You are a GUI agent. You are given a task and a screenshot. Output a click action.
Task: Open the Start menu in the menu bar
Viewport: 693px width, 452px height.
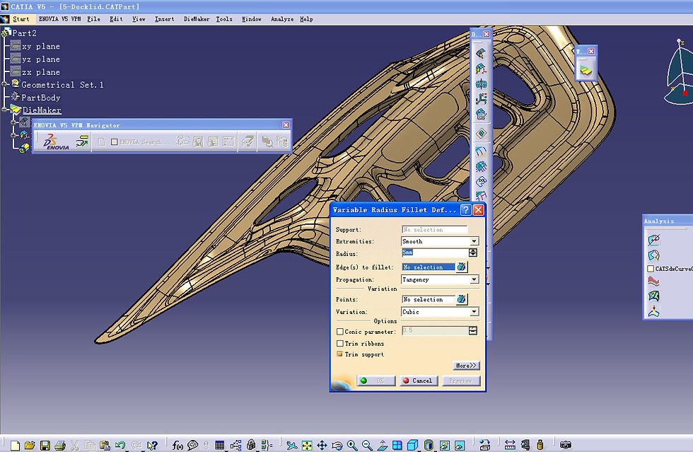pyautogui.click(x=21, y=19)
